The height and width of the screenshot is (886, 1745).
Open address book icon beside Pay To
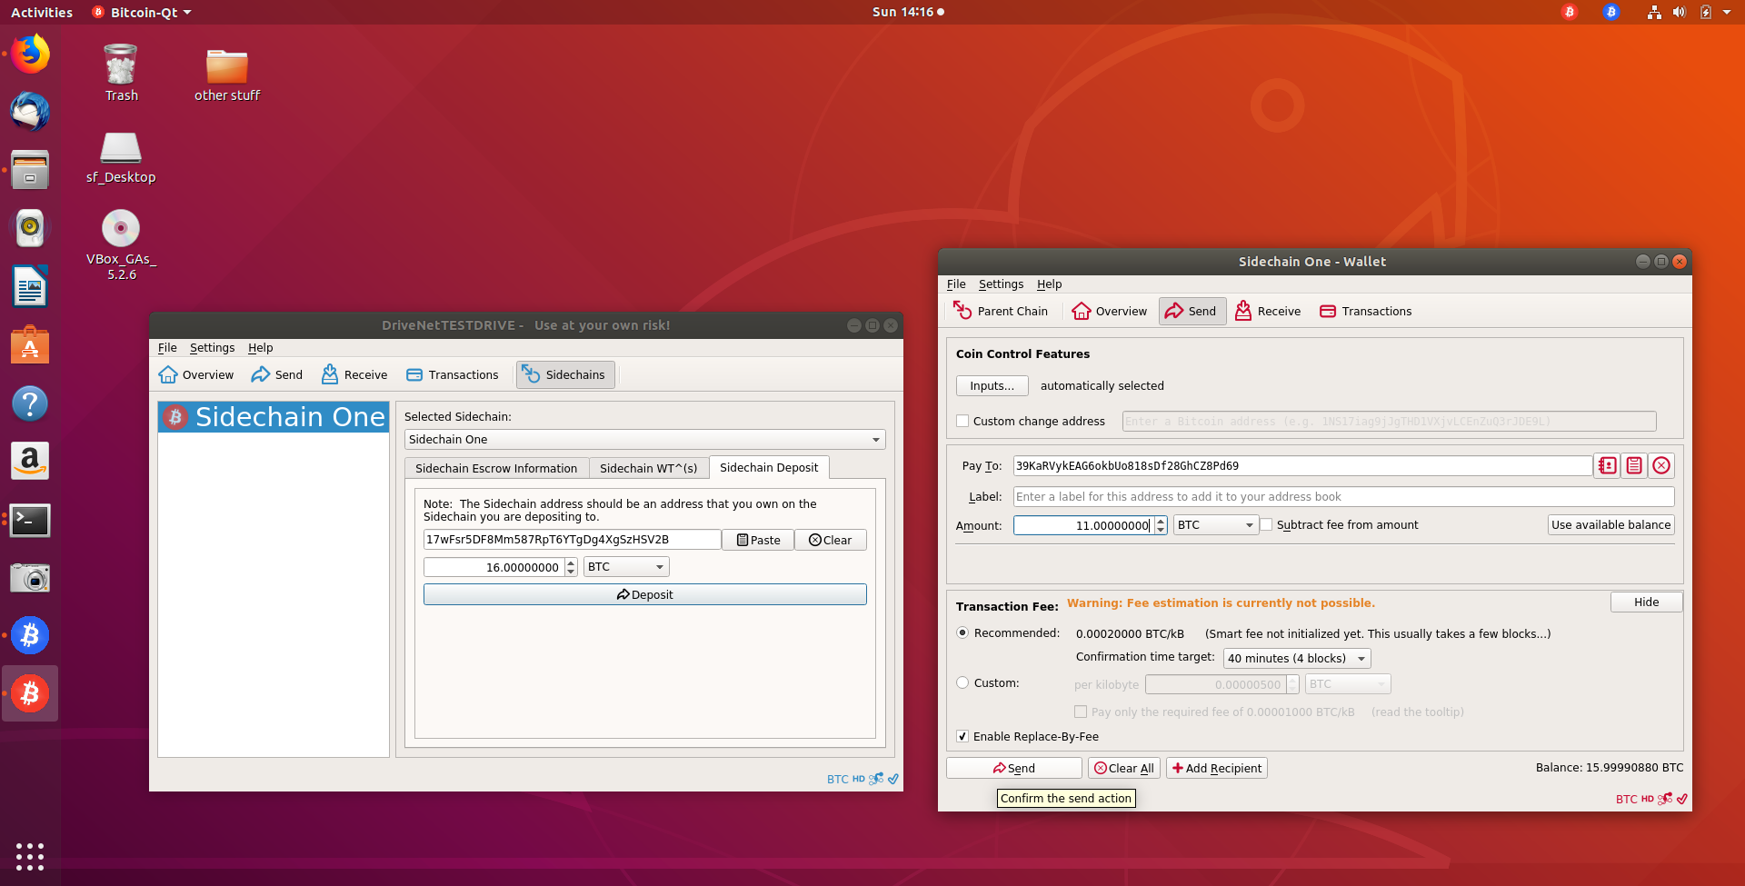point(1608,465)
